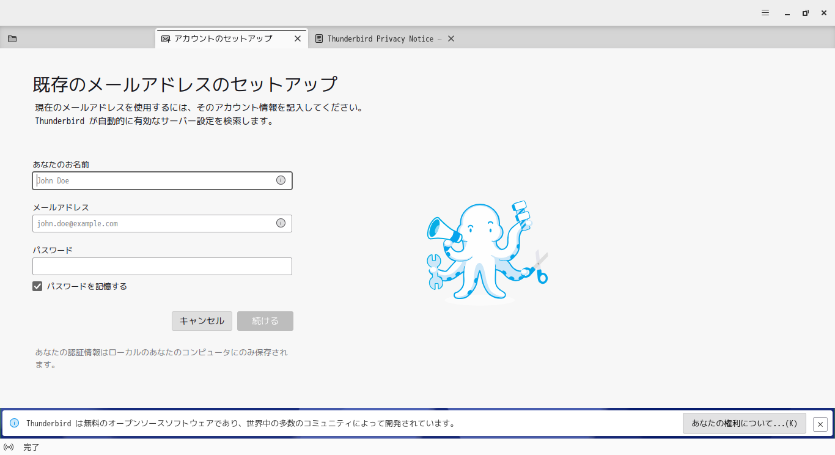This screenshot has width=835, height=455.
Task: Restore down the Thunderbird window
Action: click(806, 13)
